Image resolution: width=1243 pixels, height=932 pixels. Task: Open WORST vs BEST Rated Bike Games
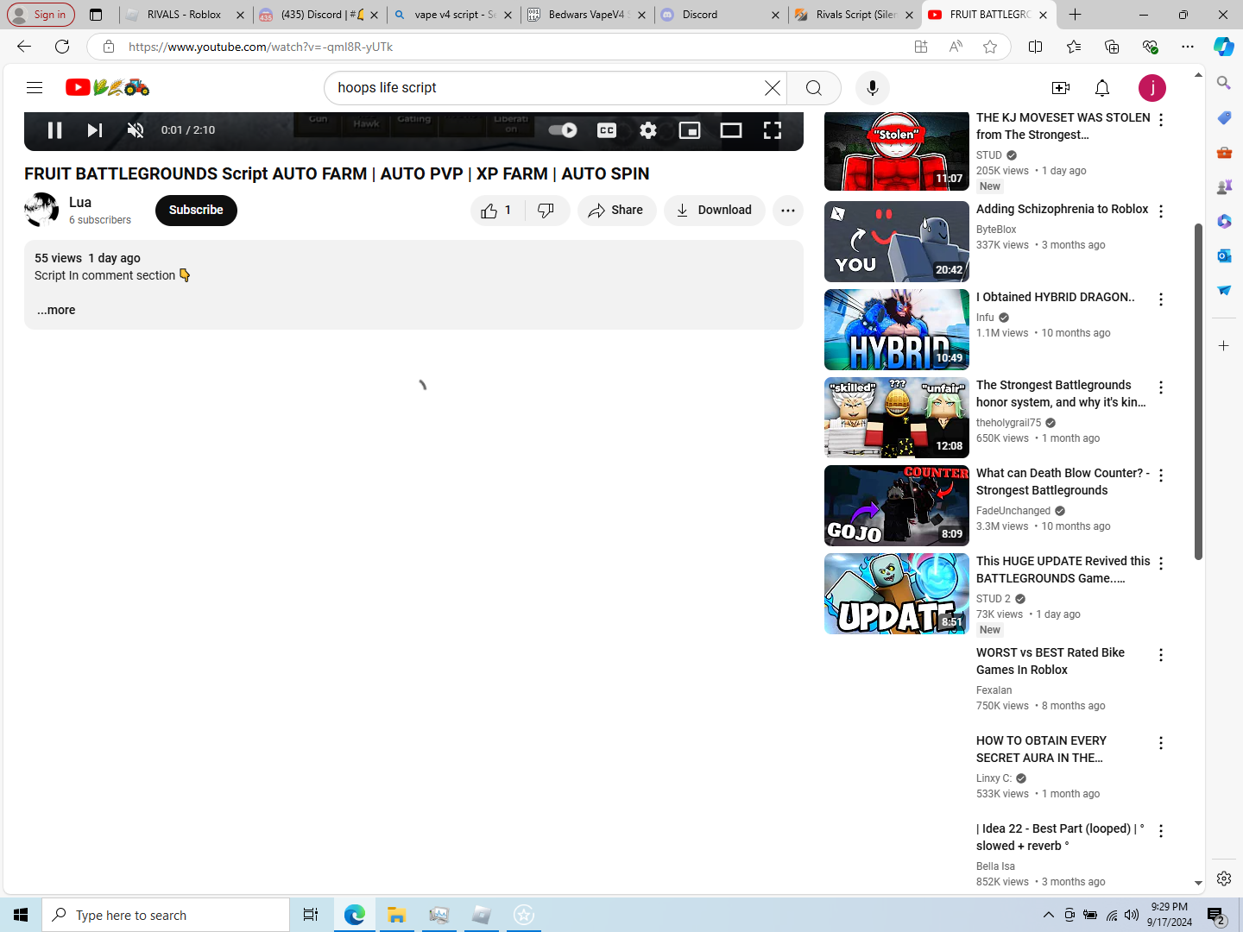(x=1051, y=661)
